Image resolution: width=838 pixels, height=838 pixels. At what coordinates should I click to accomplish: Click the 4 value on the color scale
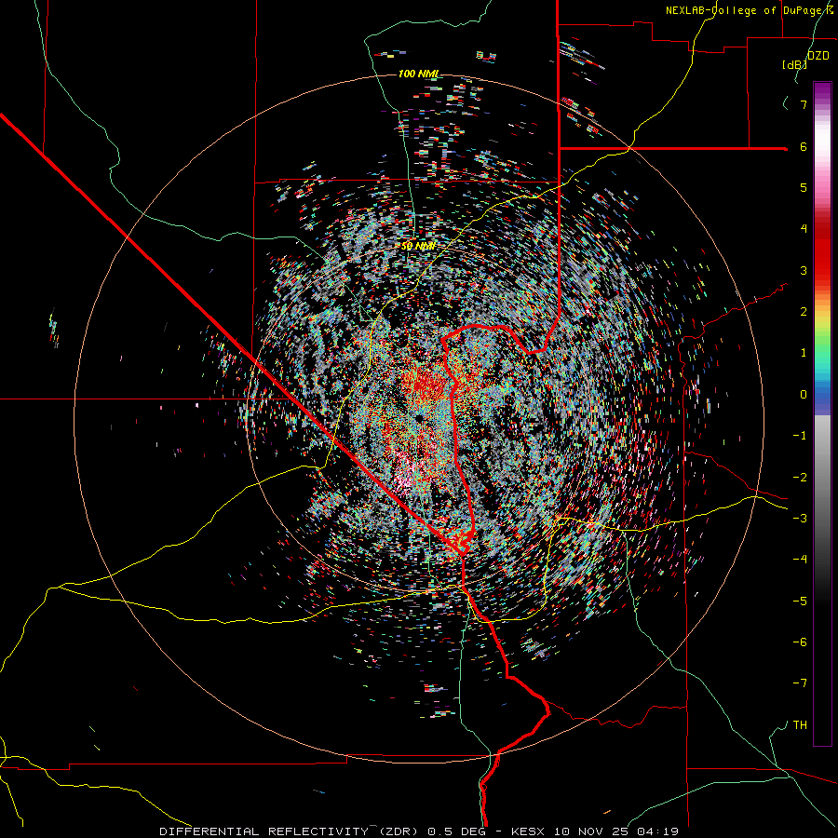point(804,229)
